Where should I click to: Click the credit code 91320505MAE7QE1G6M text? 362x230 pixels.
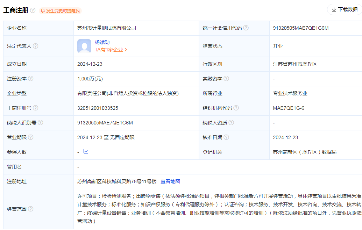point(301,28)
